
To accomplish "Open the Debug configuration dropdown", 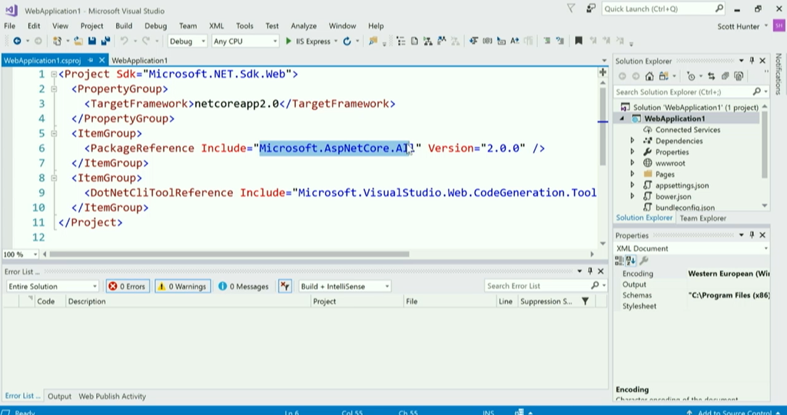I will tap(187, 41).
